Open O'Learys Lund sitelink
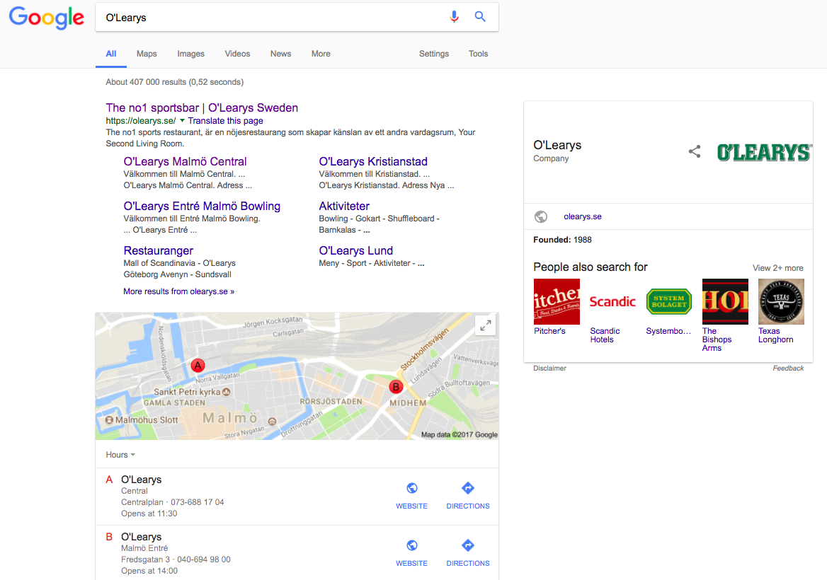The width and height of the screenshot is (827, 580). coord(355,251)
